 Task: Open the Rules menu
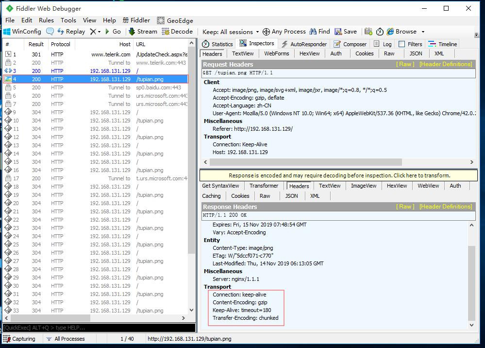pos(46,20)
